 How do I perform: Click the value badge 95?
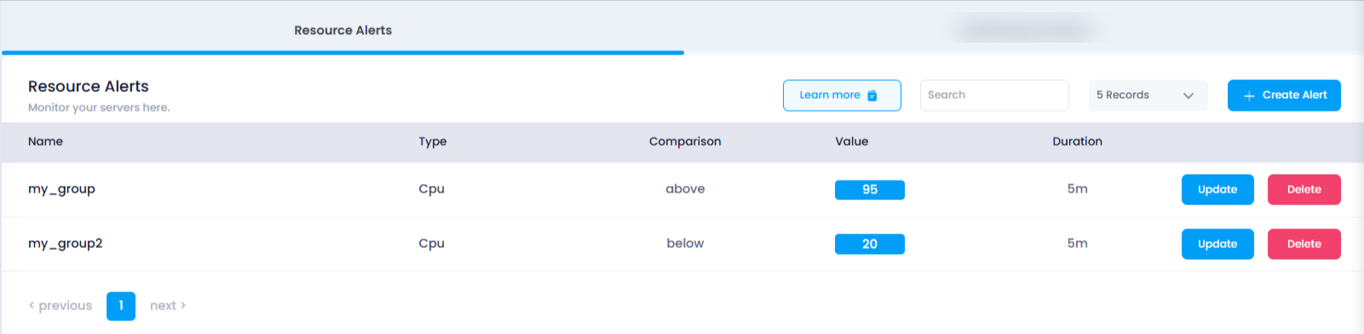coord(869,189)
